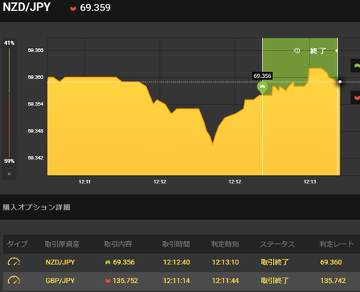Viewport: 360px width, 292px height.
Task: Click the sentiment ratio bar
Action: (9, 103)
